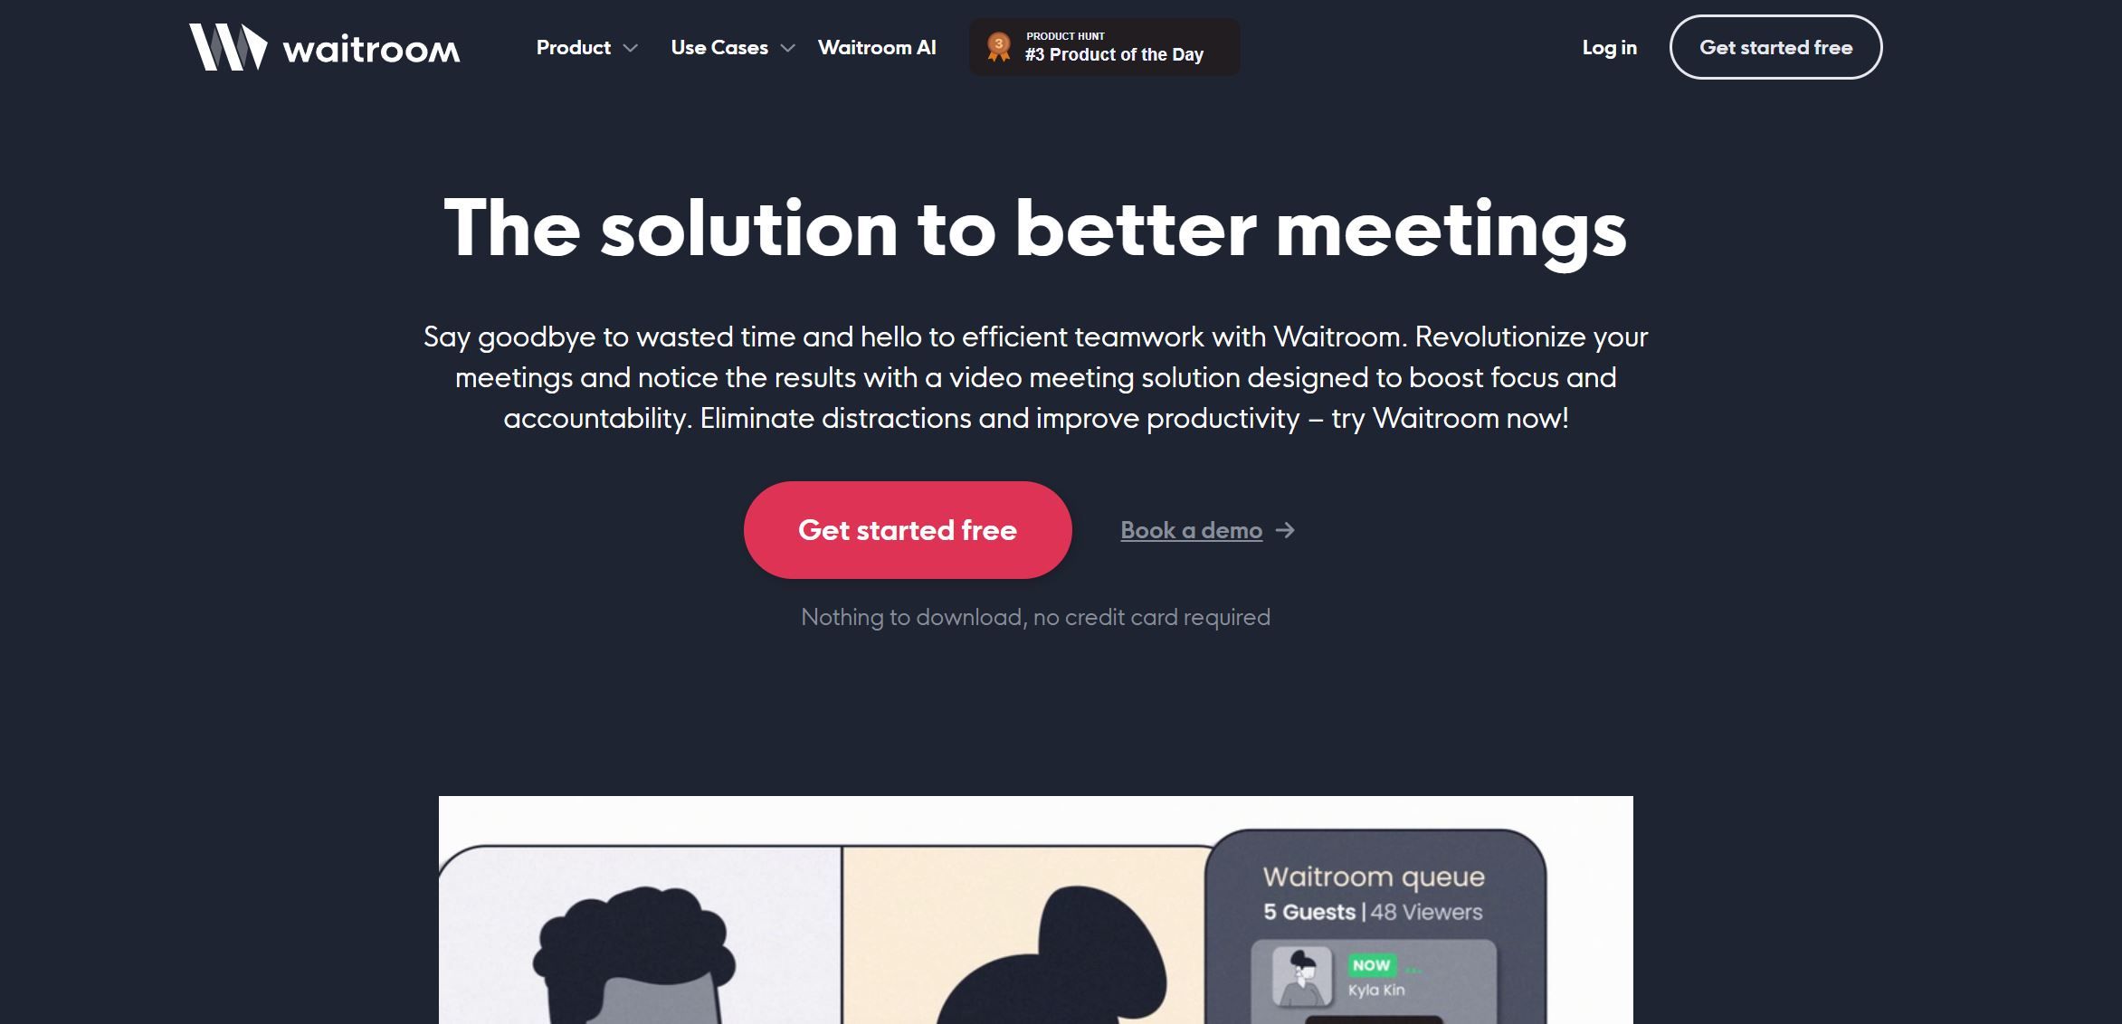Click the Get started free button
The width and height of the screenshot is (2122, 1024).
(x=907, y=529)
